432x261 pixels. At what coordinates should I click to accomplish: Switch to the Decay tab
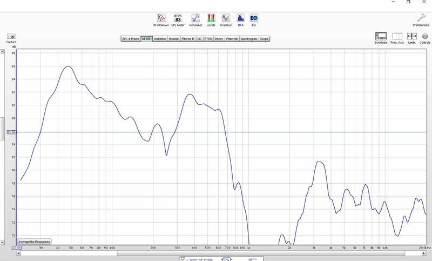219,39
